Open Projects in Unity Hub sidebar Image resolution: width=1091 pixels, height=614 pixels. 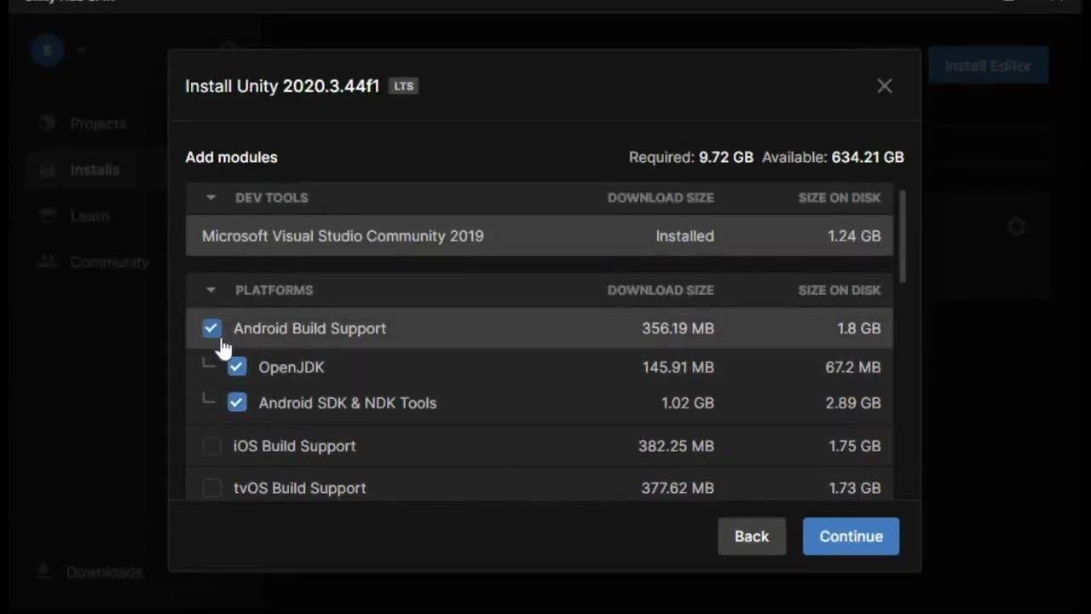point(98,124)
